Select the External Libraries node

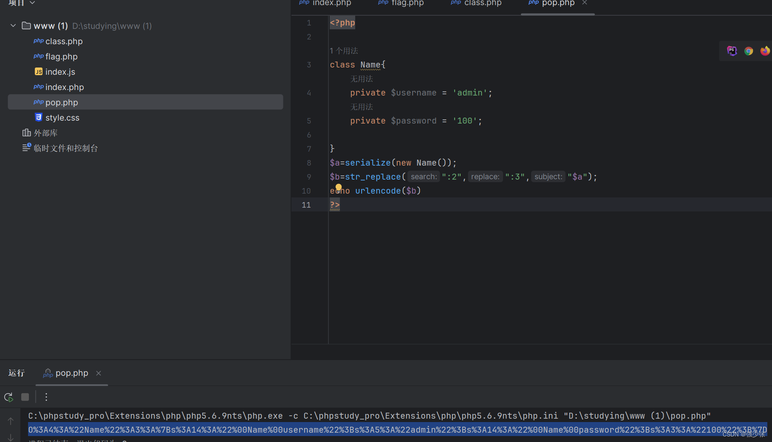[40, 133]
